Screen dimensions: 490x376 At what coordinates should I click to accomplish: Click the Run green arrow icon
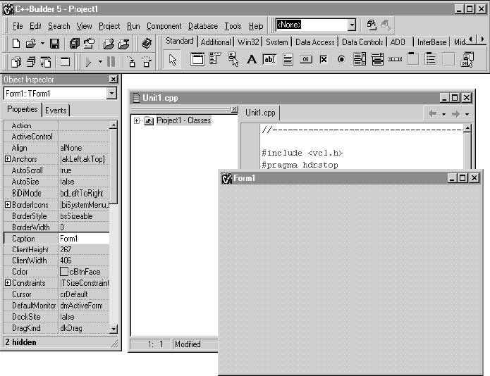(88, 62)
